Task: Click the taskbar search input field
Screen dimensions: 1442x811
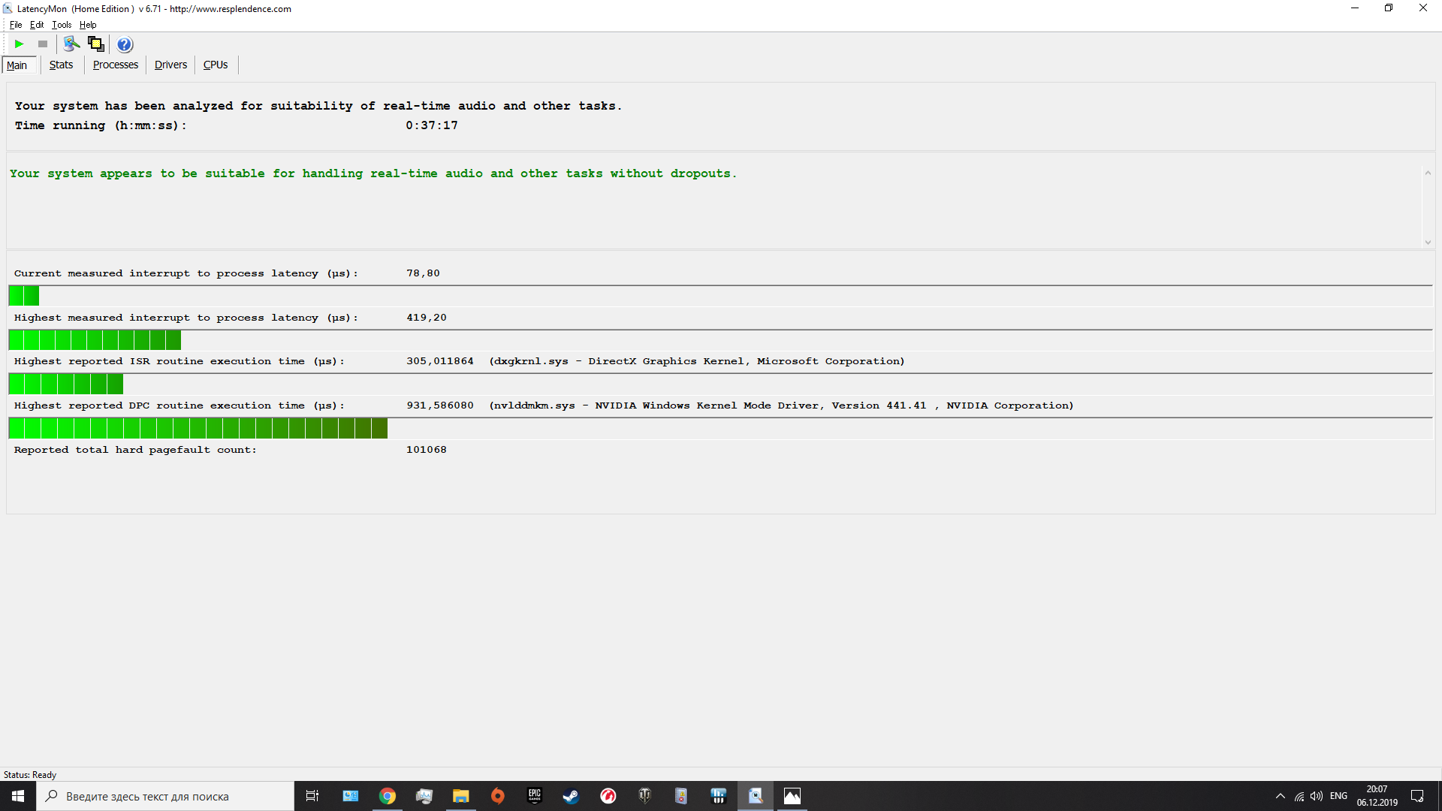Action: 165,796
